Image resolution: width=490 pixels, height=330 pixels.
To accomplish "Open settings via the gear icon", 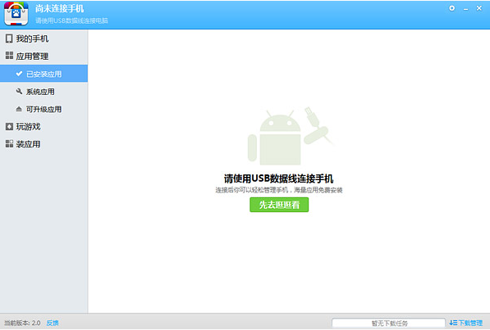I will pos(452,8).
